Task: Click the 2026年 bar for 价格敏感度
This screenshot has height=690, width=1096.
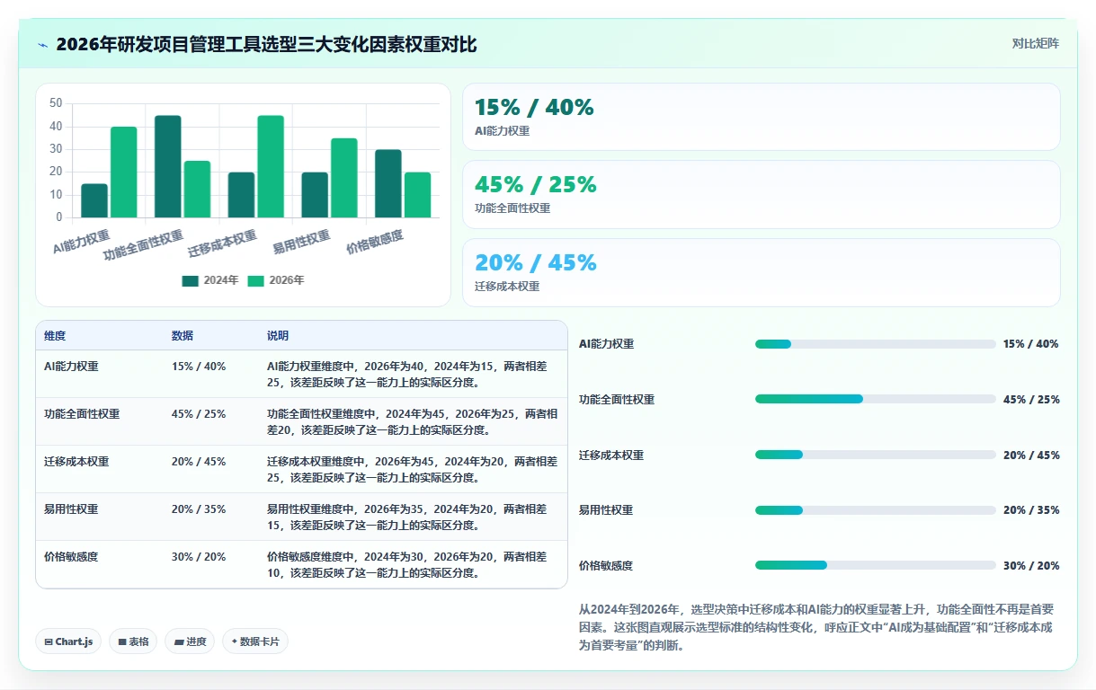Action: [418, 194]
